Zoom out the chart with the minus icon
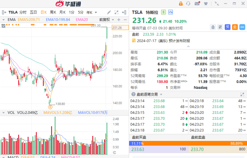Screen dimensions: 247x158 coord(125,20)
